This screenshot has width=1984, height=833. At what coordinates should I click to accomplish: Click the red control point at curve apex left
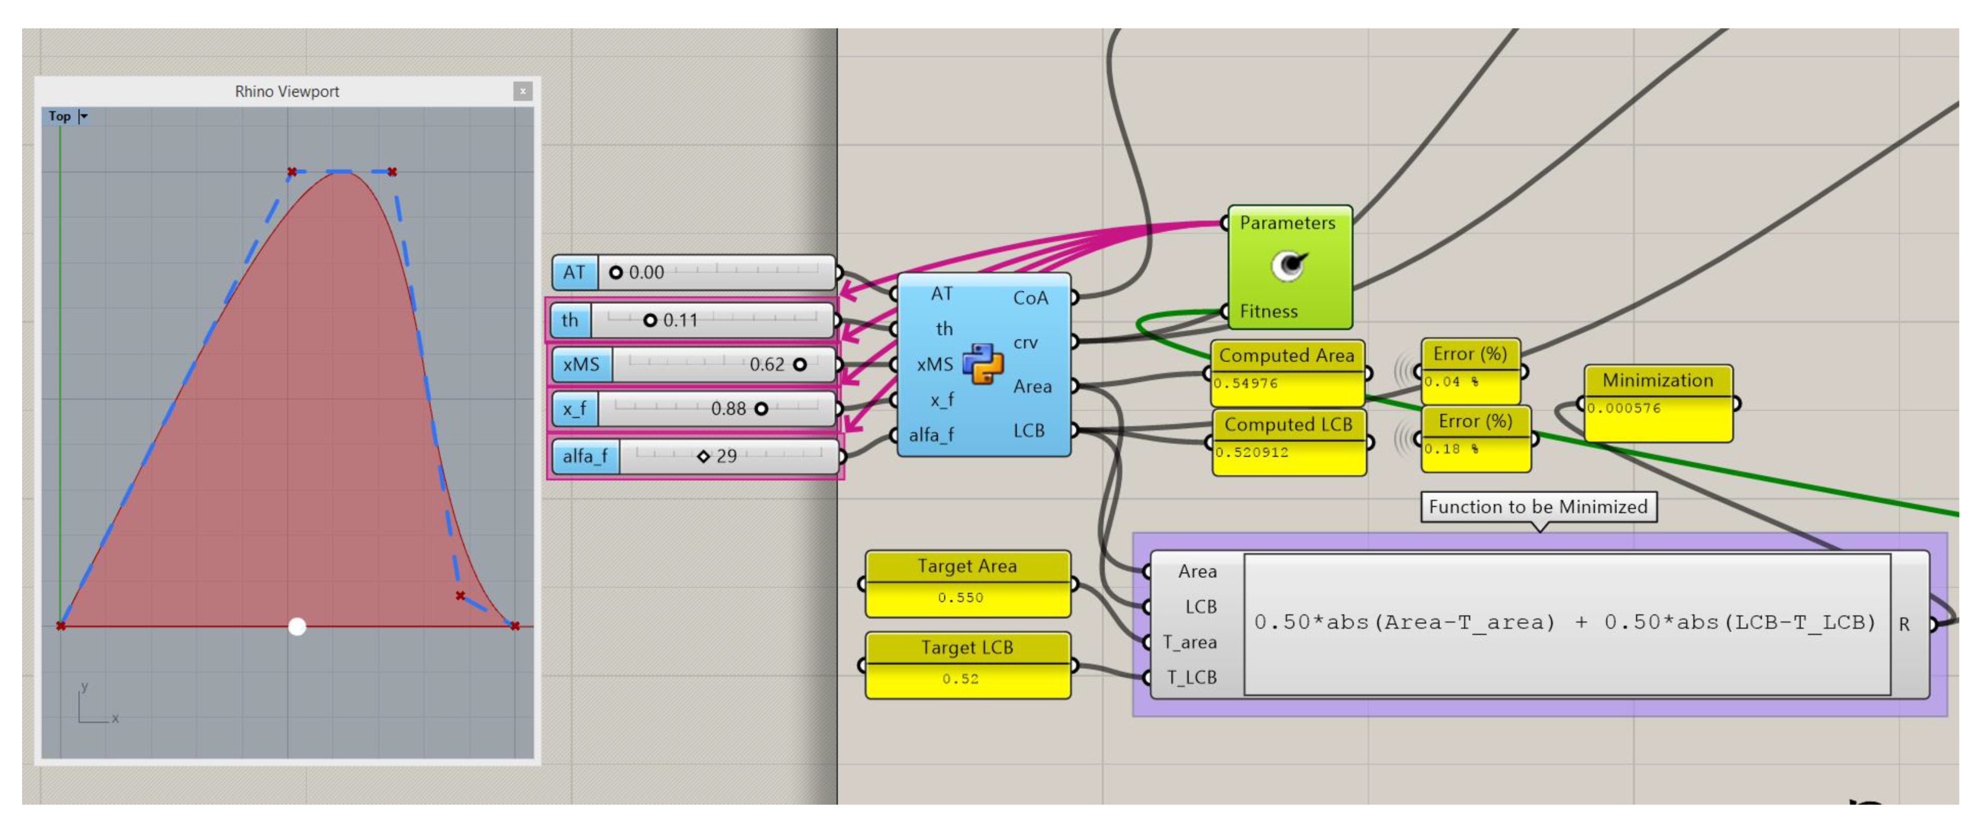(x=292, y=172)
